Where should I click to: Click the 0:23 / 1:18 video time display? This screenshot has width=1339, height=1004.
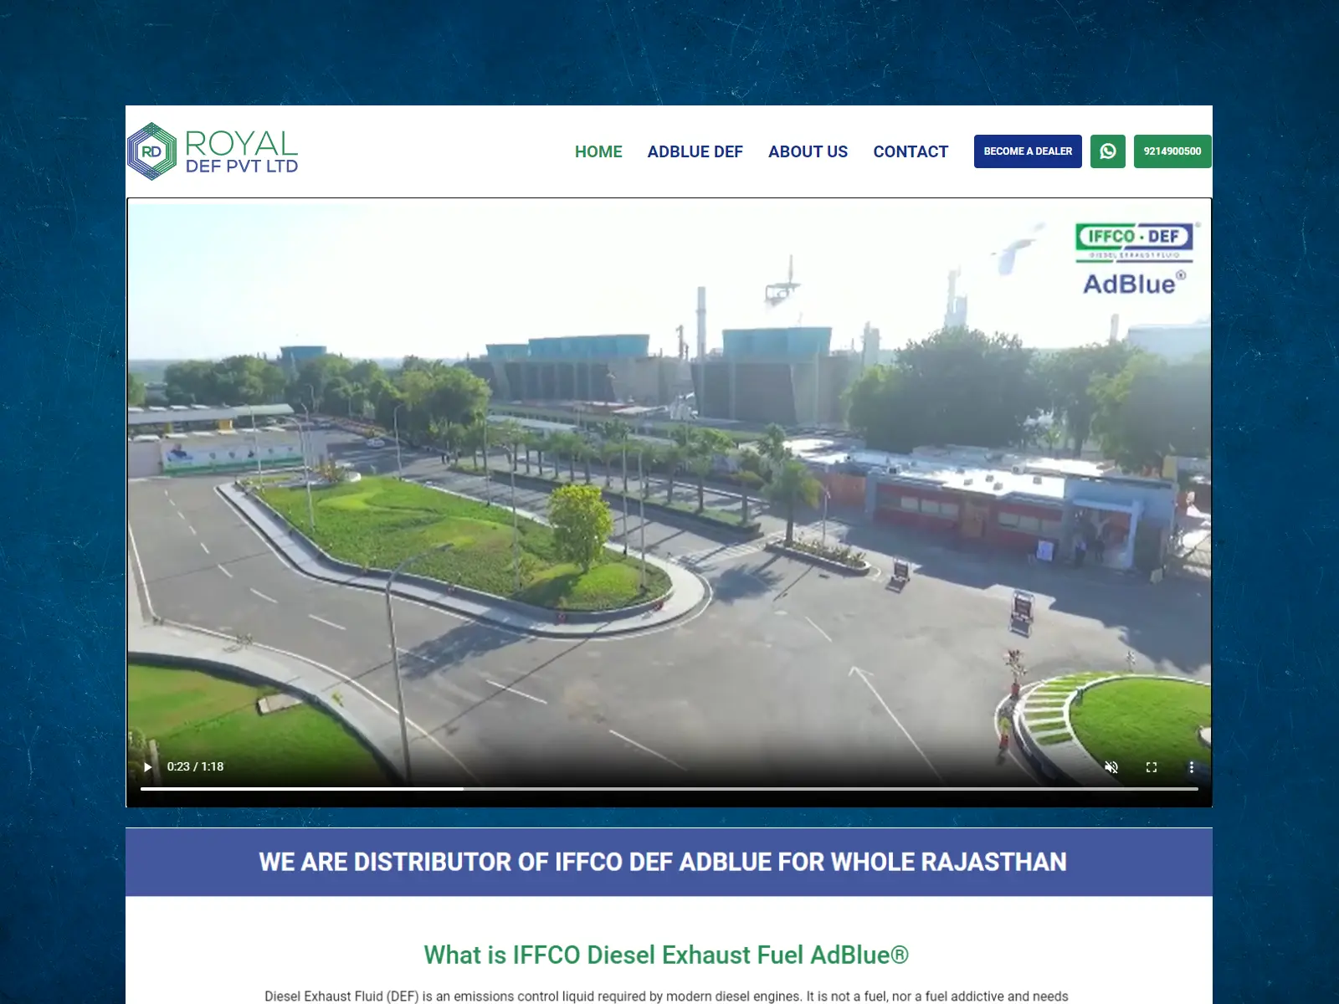pos(195,766)
